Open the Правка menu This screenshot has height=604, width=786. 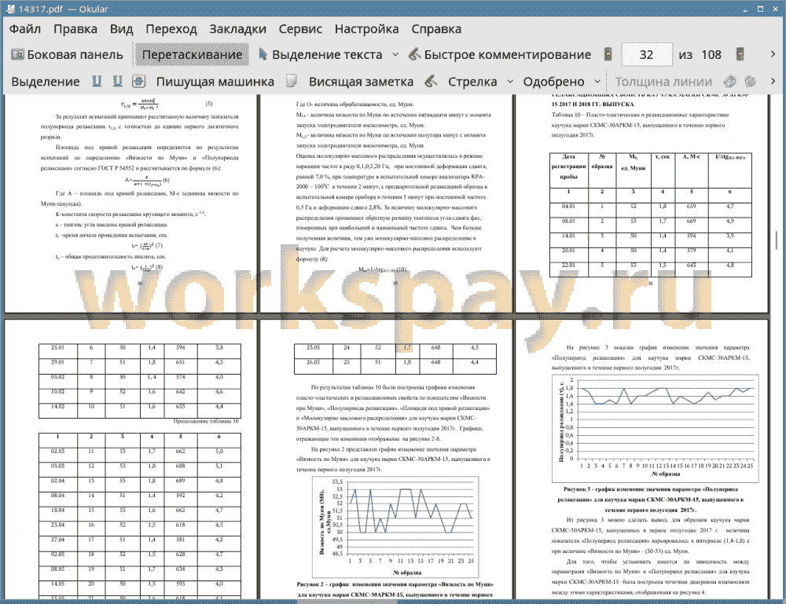75,29
